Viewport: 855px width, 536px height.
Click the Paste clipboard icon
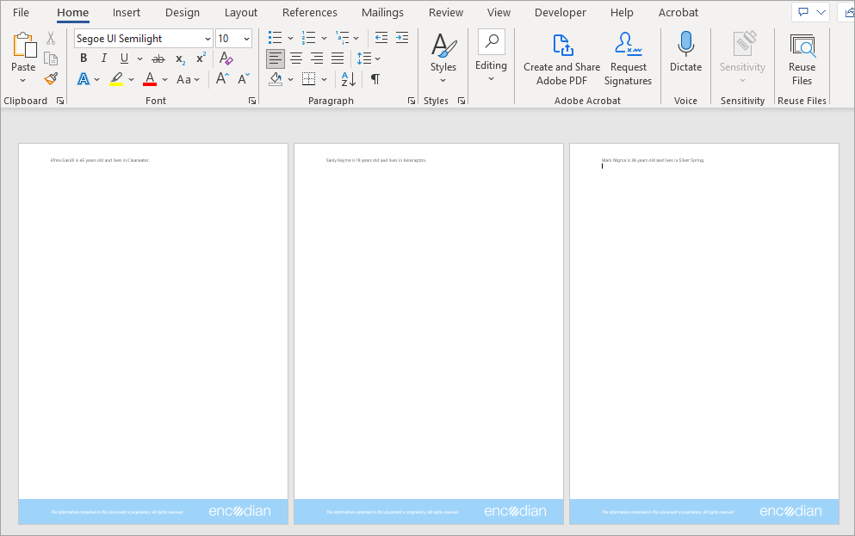coord(24,45)
